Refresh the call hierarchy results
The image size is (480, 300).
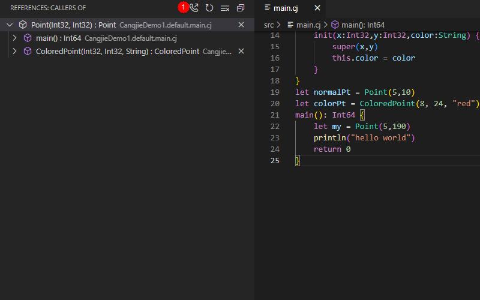209,8
